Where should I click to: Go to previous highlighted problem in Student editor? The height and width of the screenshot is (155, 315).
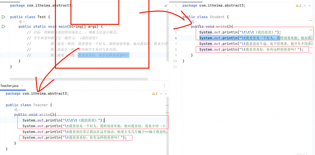pos(305,6)
